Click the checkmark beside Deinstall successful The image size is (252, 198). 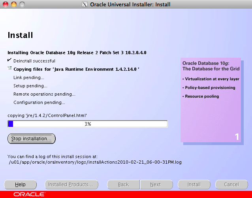[x=9, y=60]
